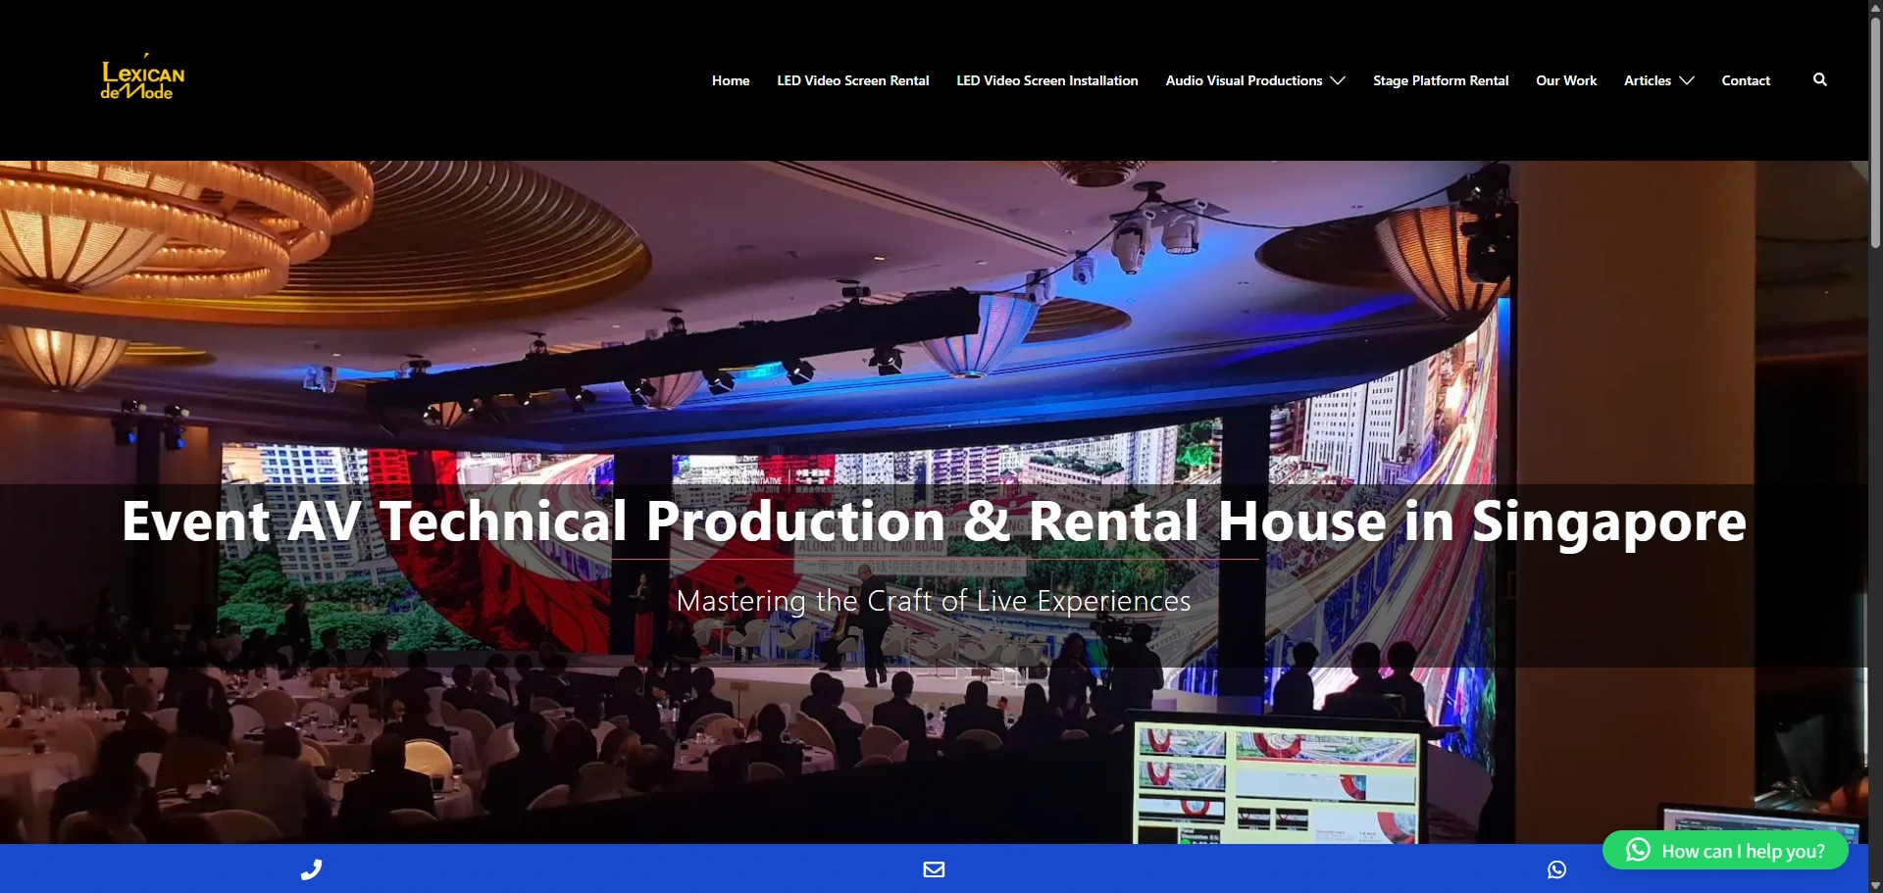Visit the Our Work page
The image size is (1883, 893).
click(x=1566, y=80)
